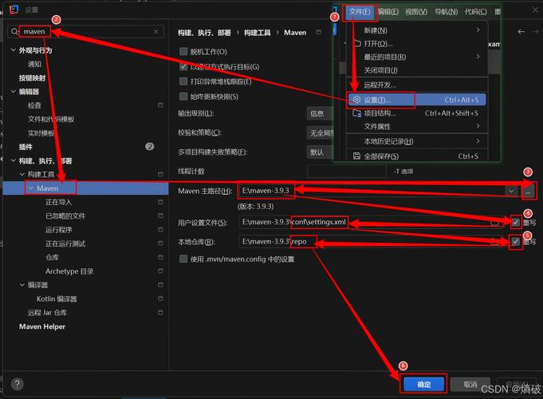Screen dimensions: 543x399
Task: Toggle override checkbox for local repository
Action: pos(516,242)
